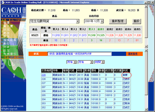The height and width of the screenshot is (112, 155).
Task: Click the CASH logo in sidebar
Action: [13, 12]
